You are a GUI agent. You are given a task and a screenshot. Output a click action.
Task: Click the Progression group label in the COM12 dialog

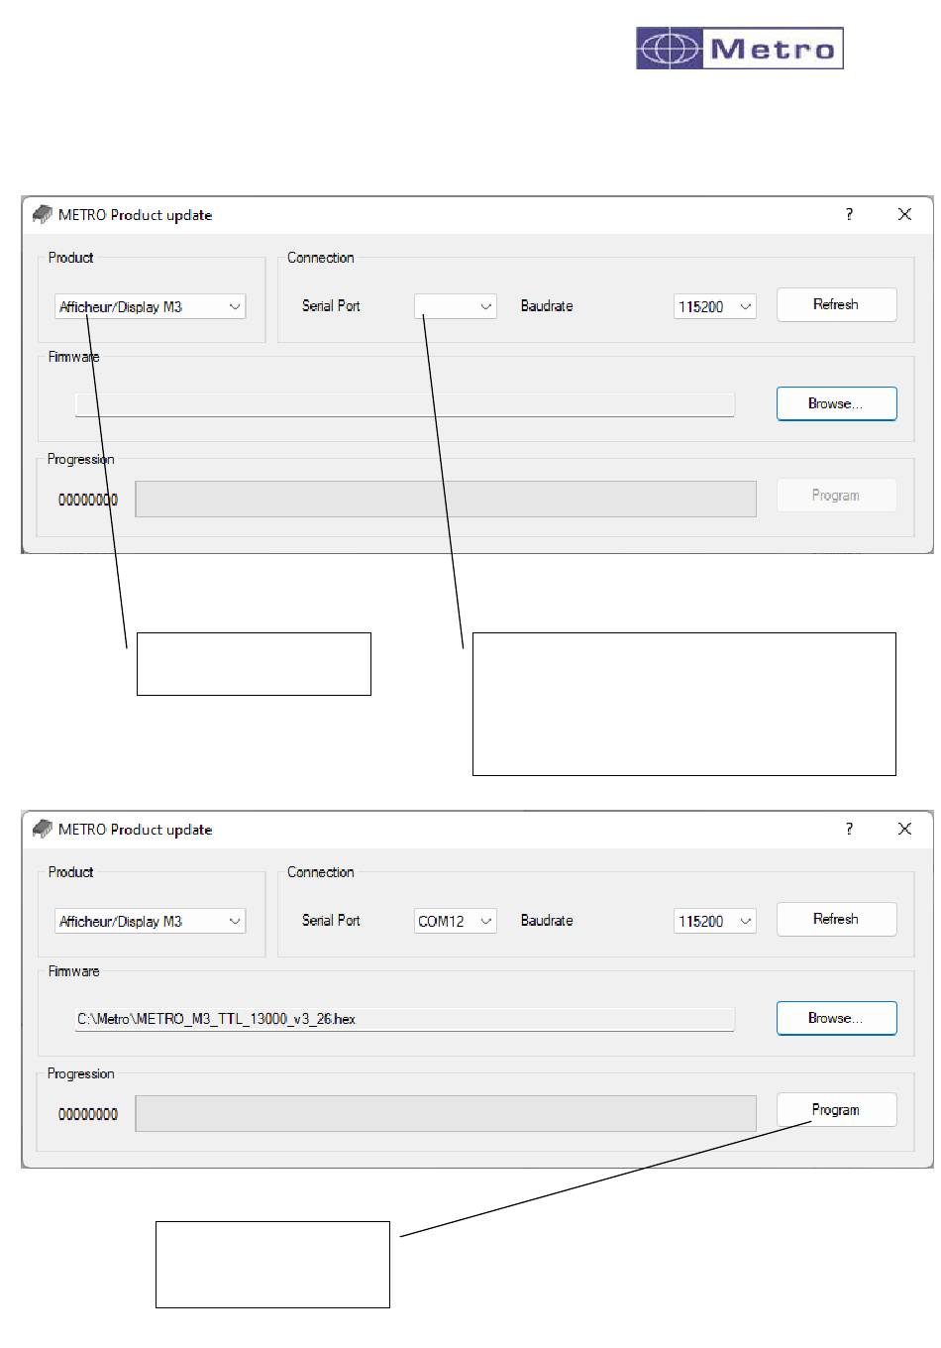tap(81, 1073)
